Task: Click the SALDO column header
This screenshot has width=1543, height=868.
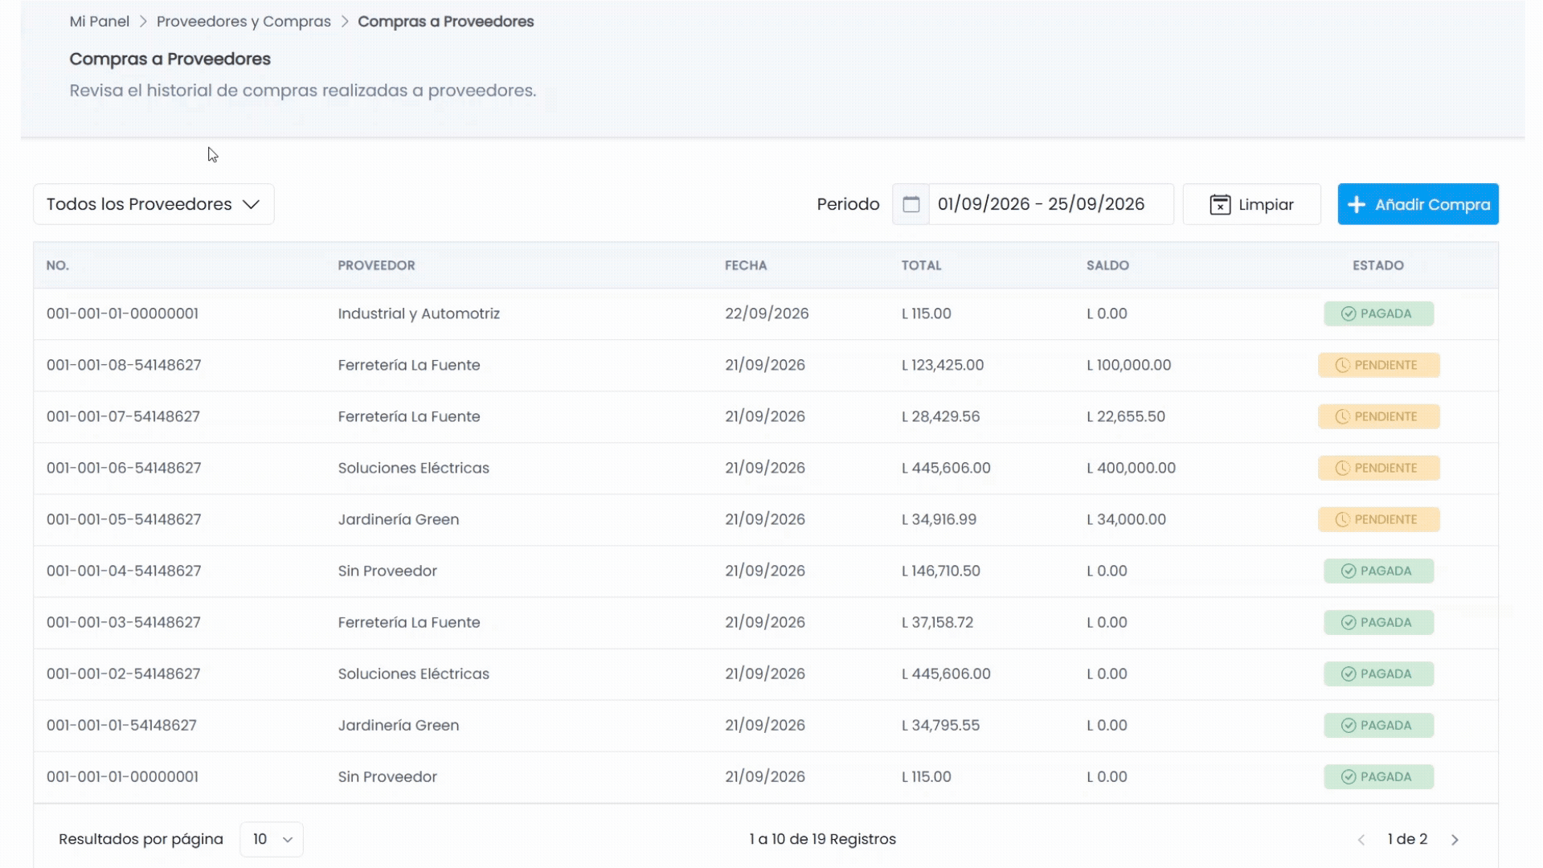Action: 1107,265
